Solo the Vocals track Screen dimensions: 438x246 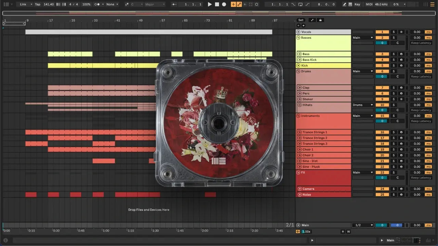pos(394,32)
